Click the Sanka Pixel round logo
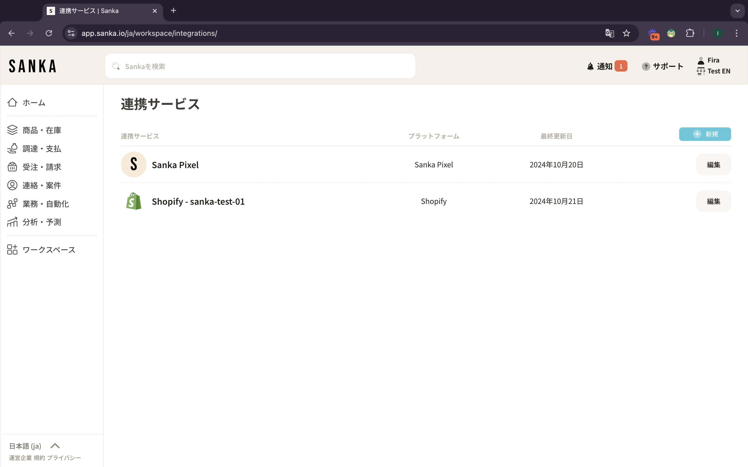The height and width of the screenshot is (467, 748). click(133, 165)
